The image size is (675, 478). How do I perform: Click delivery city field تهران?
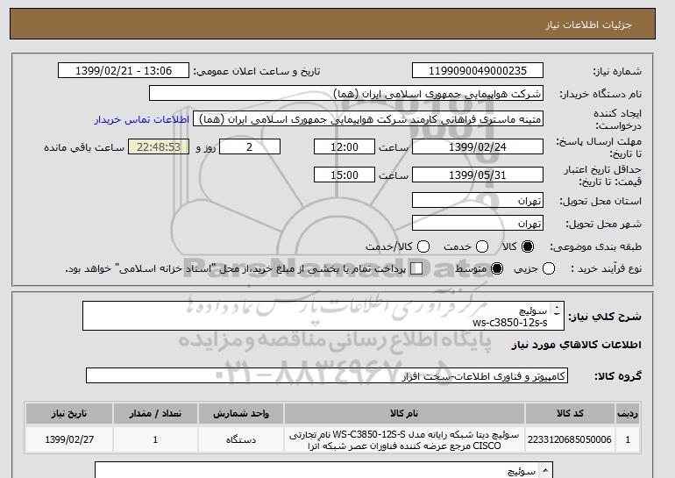[x=478, y=223]
